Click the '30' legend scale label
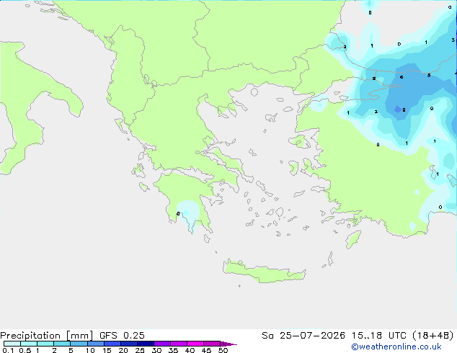This screenshot has width=457, height=353. (x=156, y=350)
